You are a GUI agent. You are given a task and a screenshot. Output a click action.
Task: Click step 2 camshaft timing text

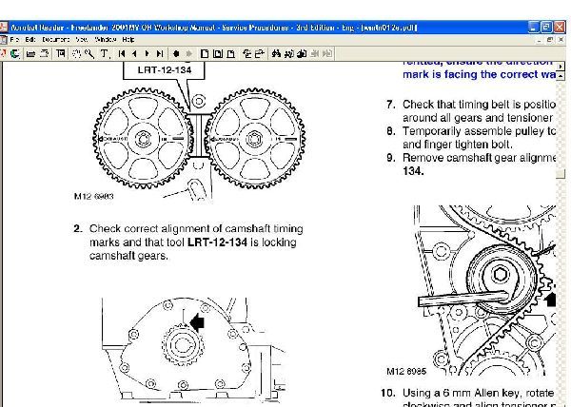click(196, 242)
